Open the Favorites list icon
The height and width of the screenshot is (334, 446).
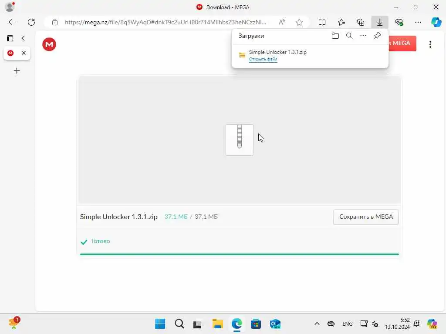coord(341,22)
